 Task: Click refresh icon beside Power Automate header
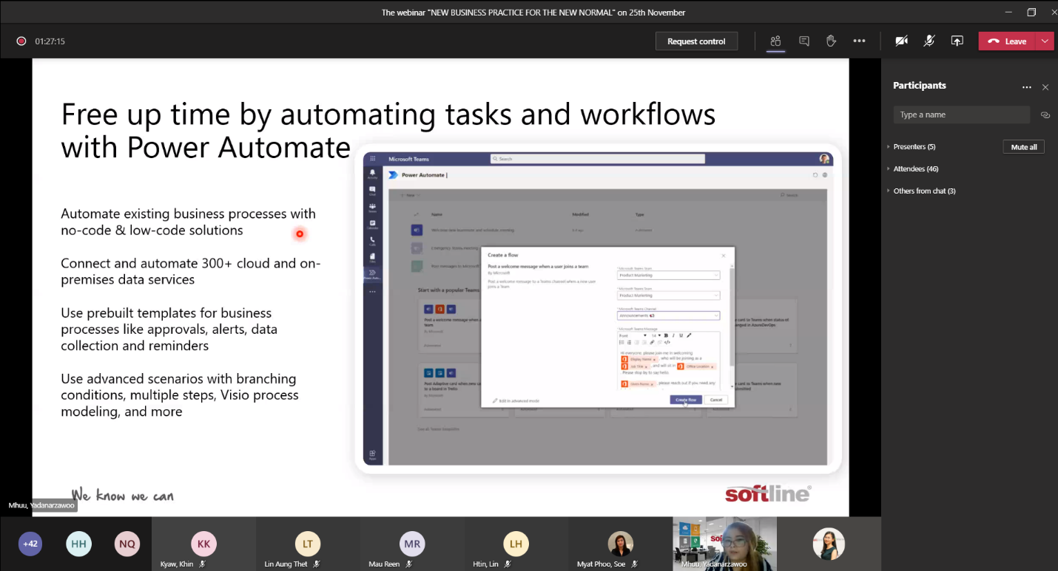pyautogui.click(x=815, y=175)
